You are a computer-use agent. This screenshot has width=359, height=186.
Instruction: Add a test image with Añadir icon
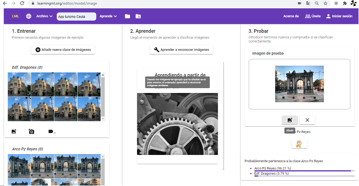pyautogui.click(x=289, y=120)
